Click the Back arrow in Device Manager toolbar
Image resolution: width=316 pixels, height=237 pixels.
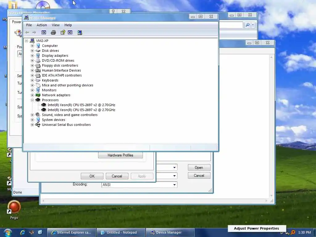27,32
